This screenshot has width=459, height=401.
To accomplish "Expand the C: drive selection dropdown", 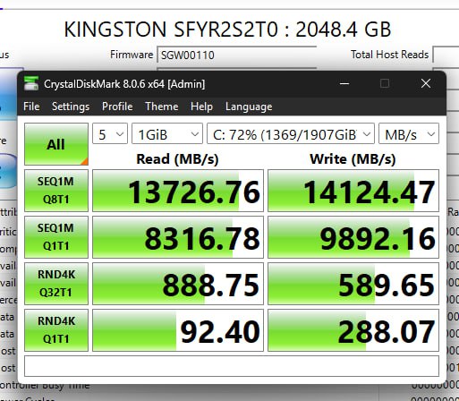I will click(x=291, y=133).
